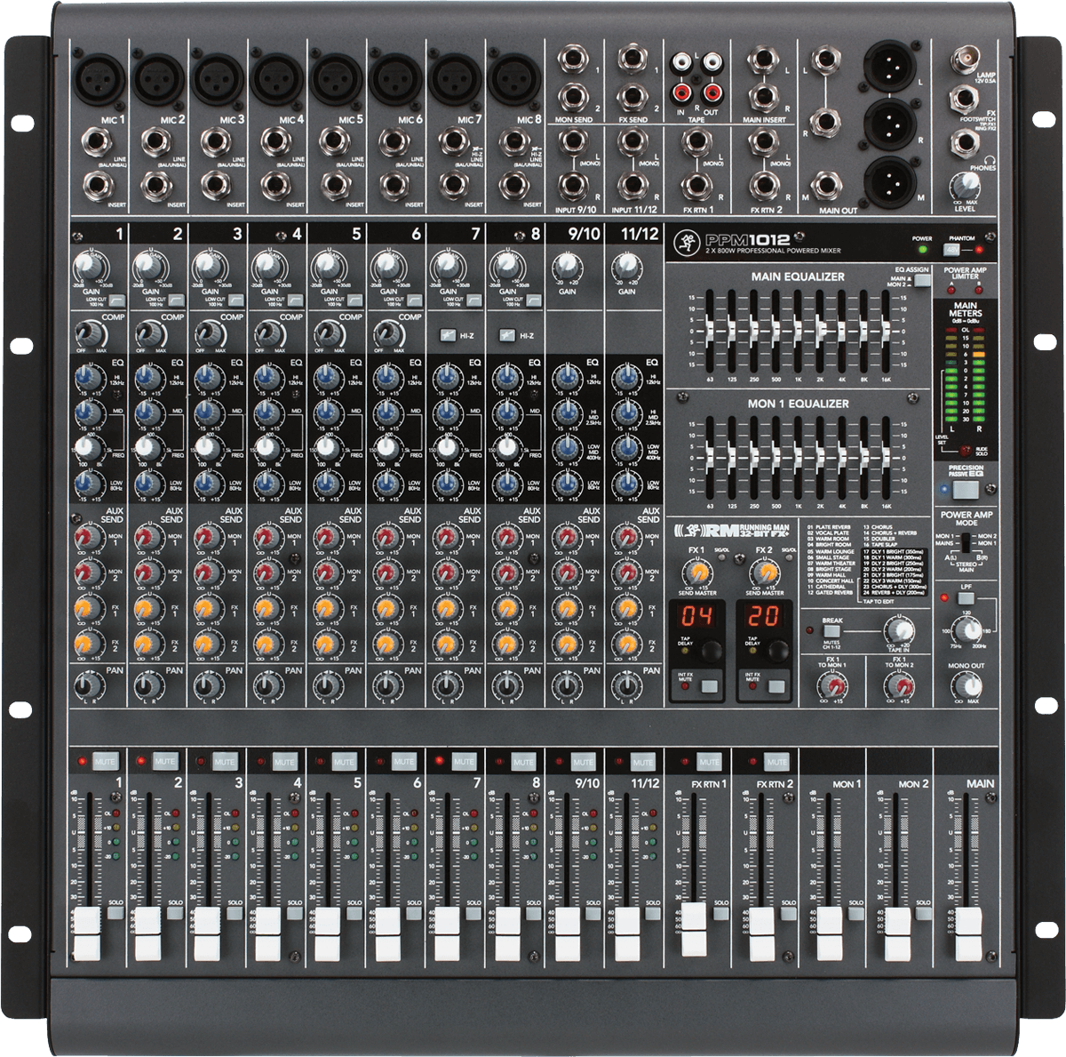Viewport: 1066px width, 1057px height.
Task: Check the FX 1 preset display showing 04
Action: click(x=697, y=615)
